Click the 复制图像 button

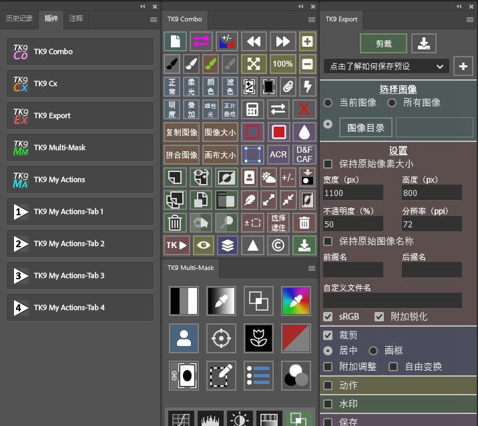(x=182, y=132)
